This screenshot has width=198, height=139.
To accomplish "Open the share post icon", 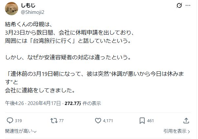I will coord(186,121).
